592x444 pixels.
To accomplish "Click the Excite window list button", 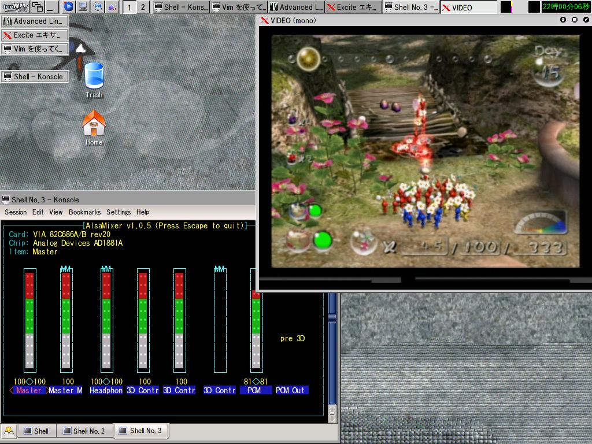I will click(35, 35).
